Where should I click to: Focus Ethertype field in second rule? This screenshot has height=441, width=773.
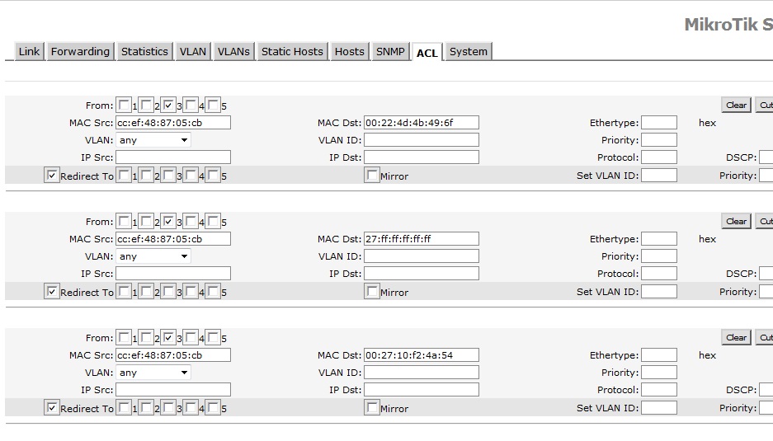659,239
